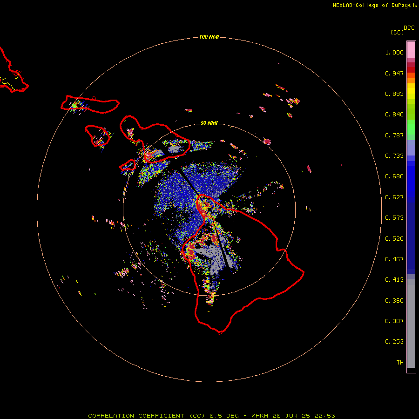Pick the pink swatch at color bar top

point(411,49)
